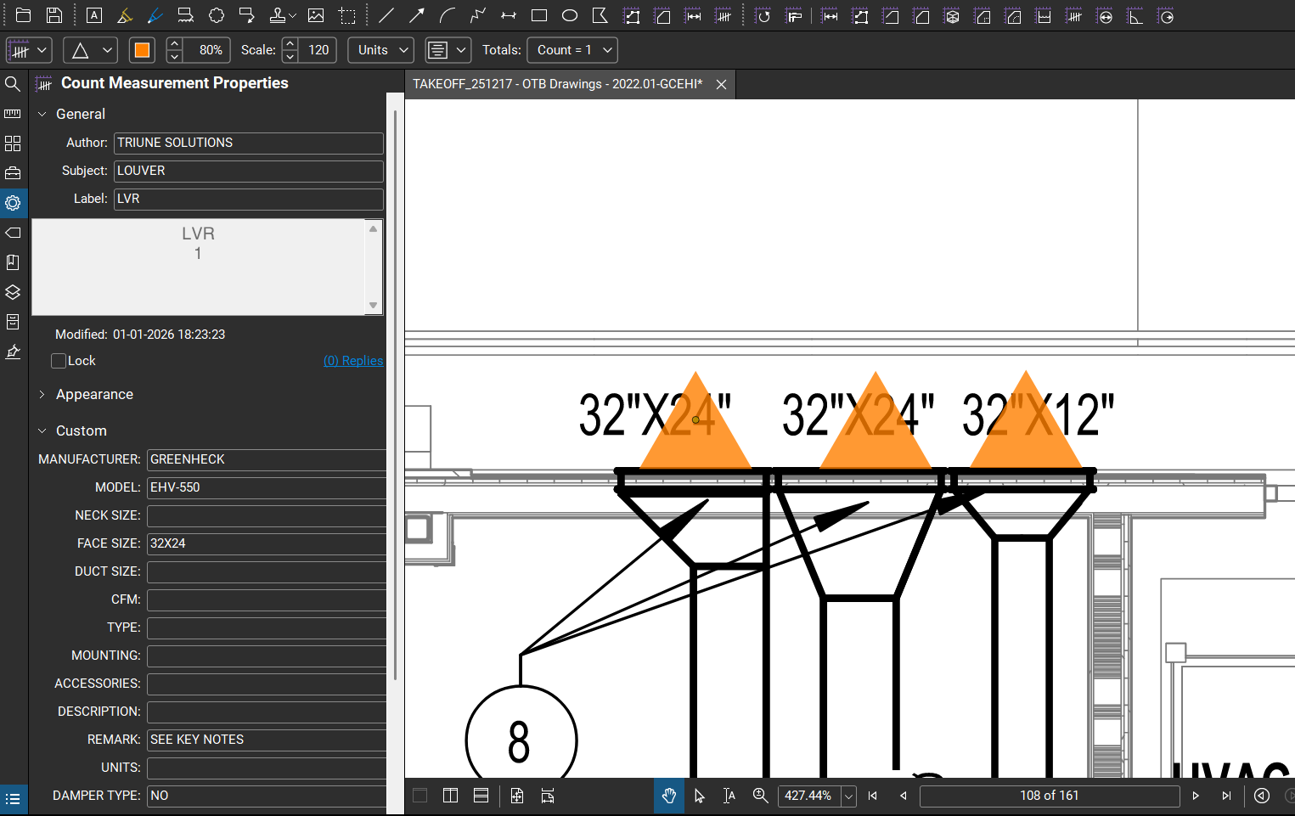Screen dimensions: 1295x816
Task: Check the Lock checkbox
Action: [59, 361]
